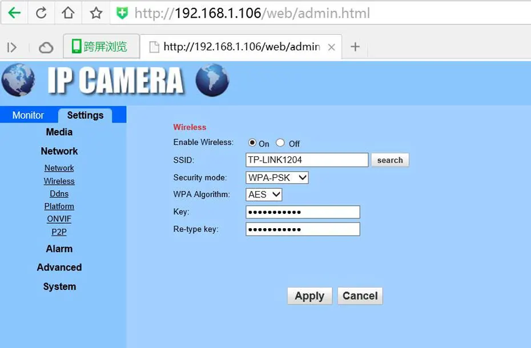
Task: Toggle sidebar panel arrow icon
Action: 12,47
